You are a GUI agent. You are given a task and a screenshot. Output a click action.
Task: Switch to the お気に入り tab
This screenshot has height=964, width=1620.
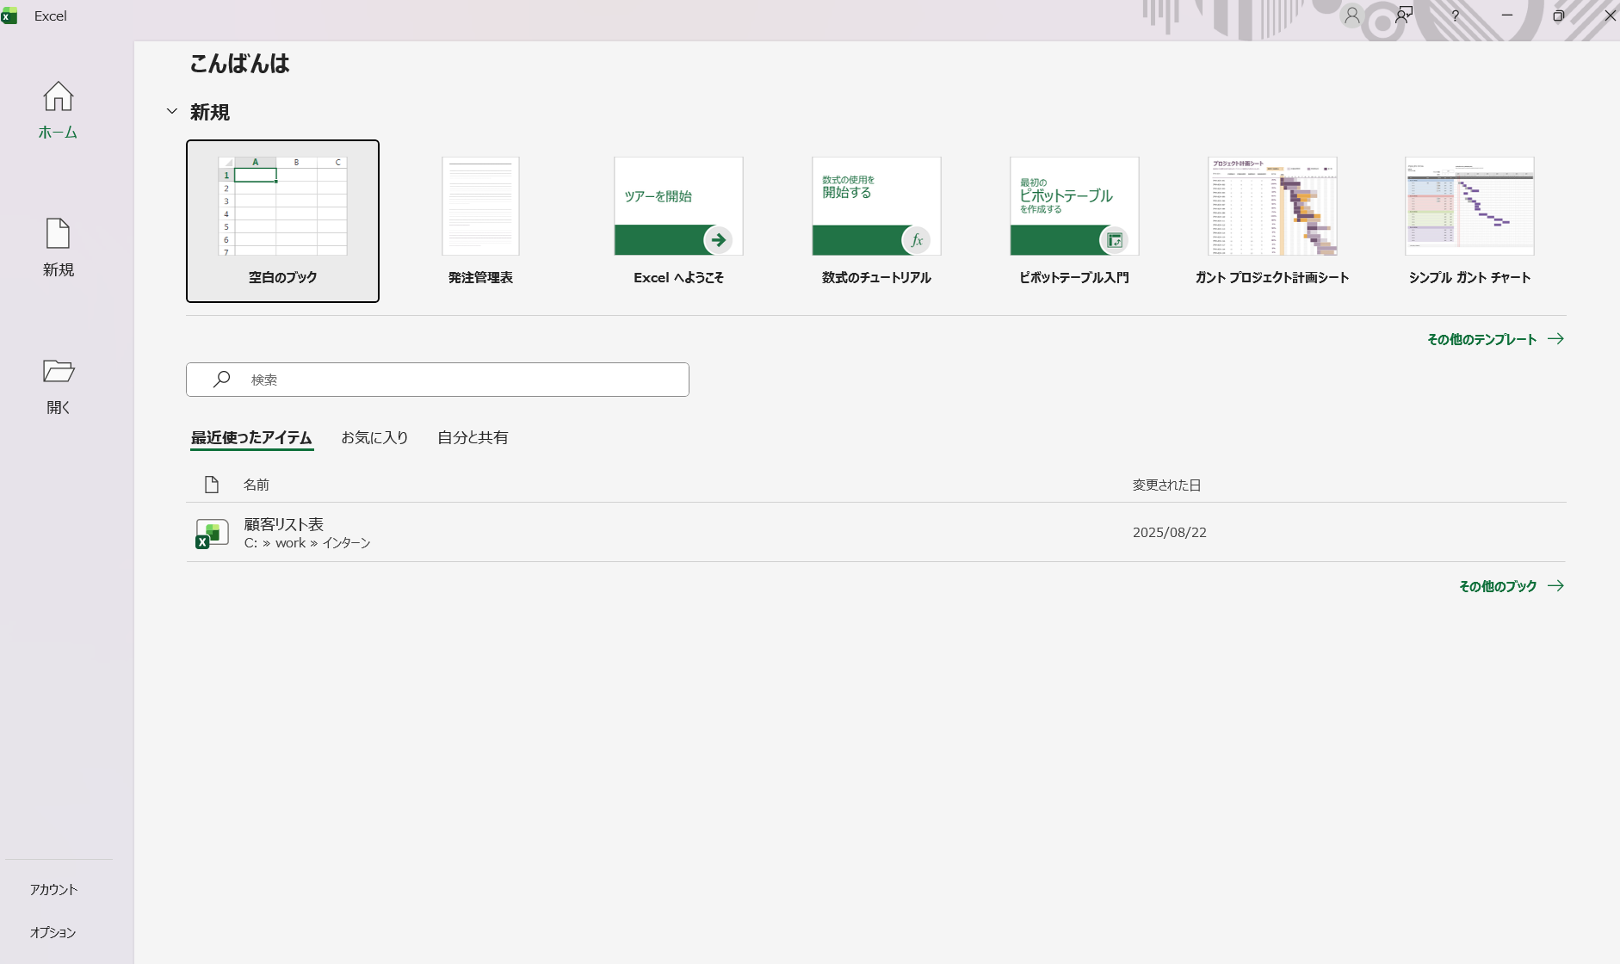[x=374, y=437]
